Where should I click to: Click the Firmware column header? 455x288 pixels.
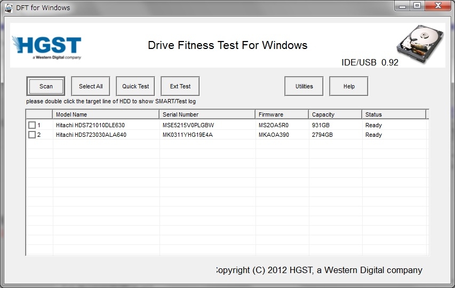pyautogui.click(x=282, y=114)
